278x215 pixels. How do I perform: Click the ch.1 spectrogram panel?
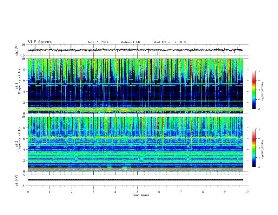point(135,86)
